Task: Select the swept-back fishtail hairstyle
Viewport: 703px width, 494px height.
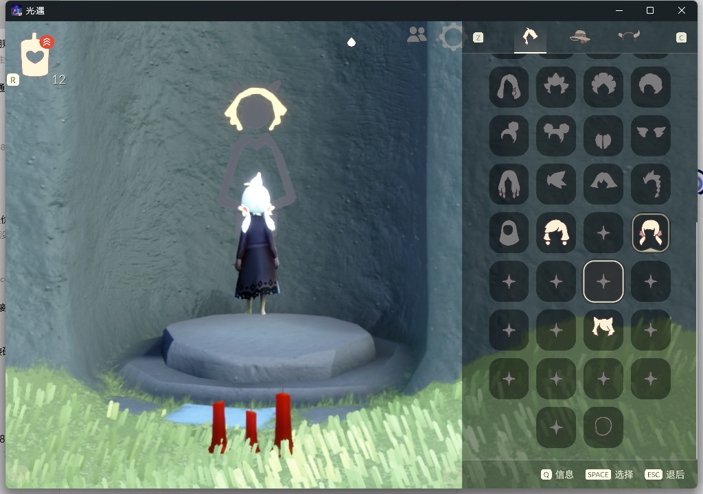Action: click(556, 185)
